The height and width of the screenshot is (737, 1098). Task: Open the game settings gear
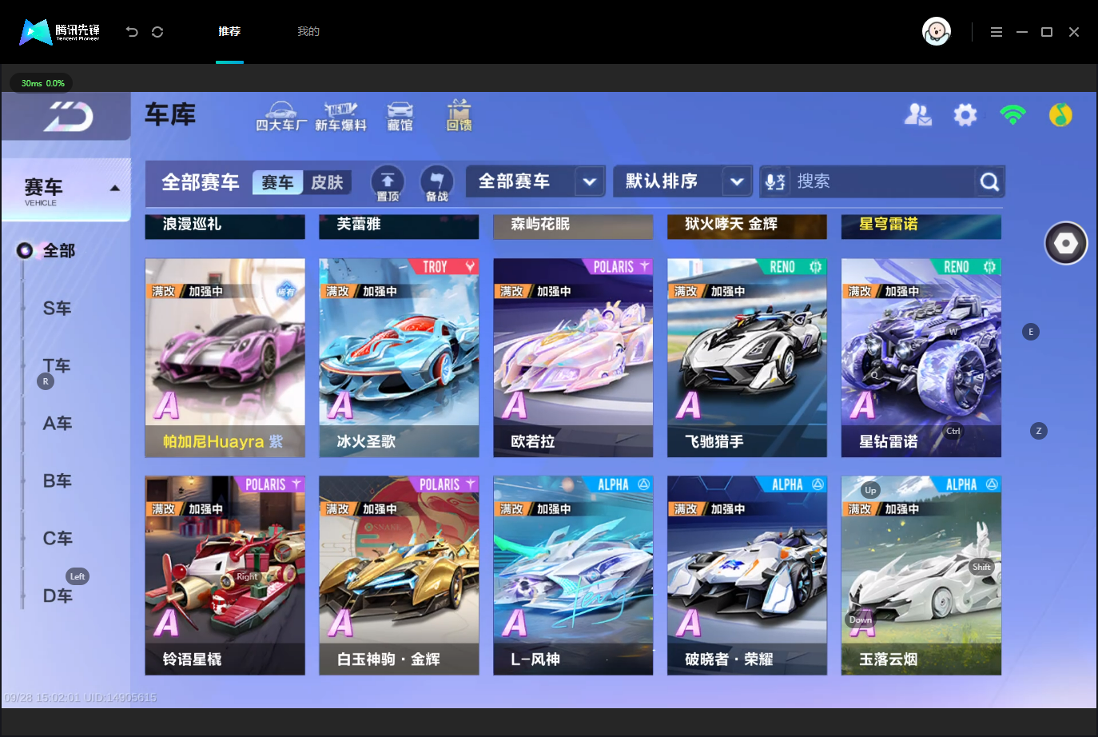pyautogui.click(x=965, y=115)
